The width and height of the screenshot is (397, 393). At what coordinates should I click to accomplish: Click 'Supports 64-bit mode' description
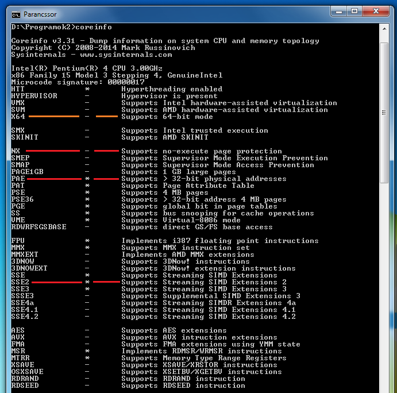click(167, 117)
